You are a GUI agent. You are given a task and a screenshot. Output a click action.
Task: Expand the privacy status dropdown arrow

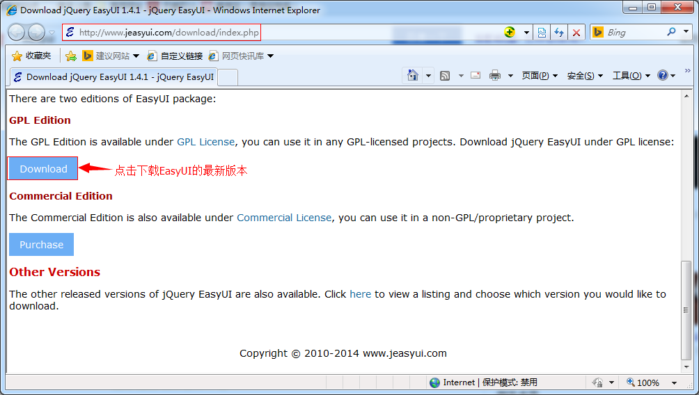tap(611, 383)
